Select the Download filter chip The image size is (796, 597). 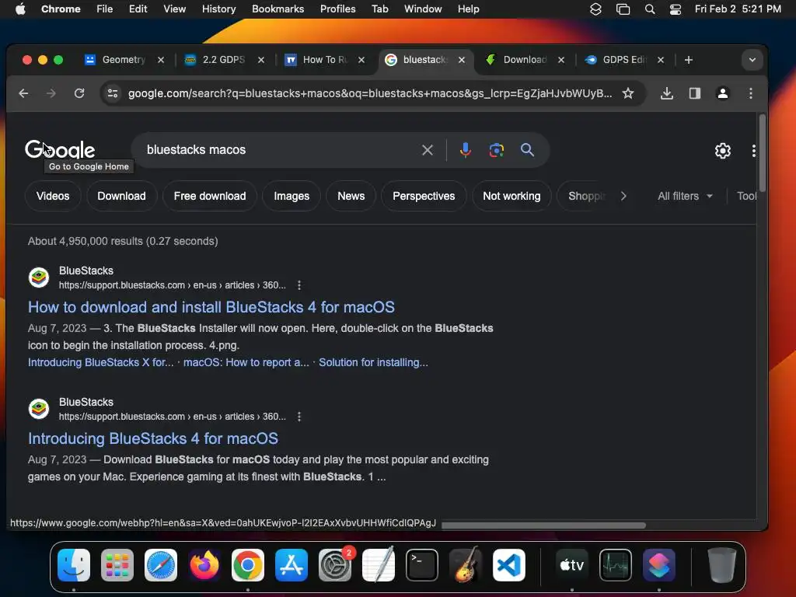click(x=121, y=196)
